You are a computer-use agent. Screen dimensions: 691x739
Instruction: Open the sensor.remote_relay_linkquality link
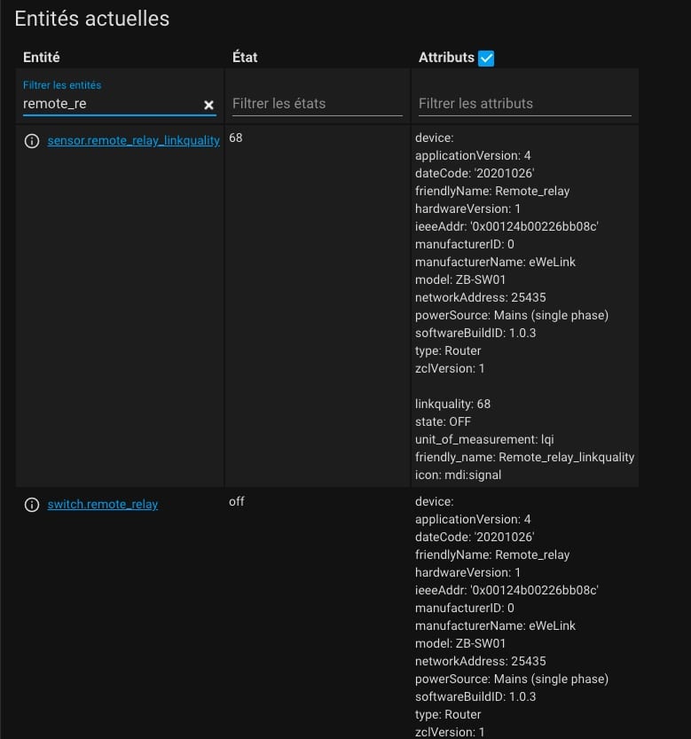click(133, 140)
